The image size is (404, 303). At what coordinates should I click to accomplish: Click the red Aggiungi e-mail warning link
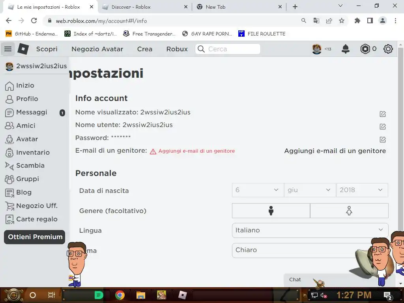point(196,151)
